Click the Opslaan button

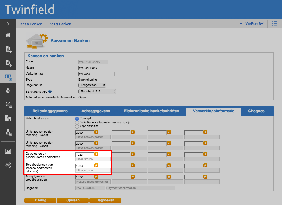point(73,200)
